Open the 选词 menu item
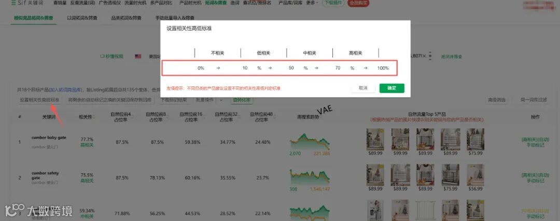This screenshot has width=560, height=221. coord(235,3)
